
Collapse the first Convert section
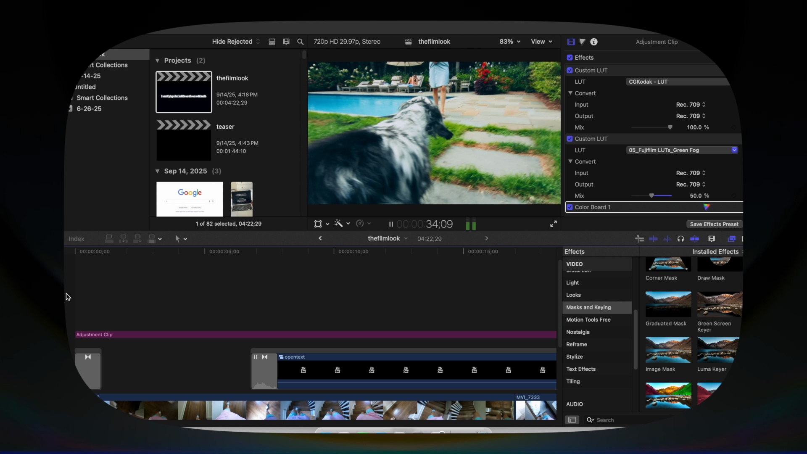pyautogui.click(x=570, y=93)
